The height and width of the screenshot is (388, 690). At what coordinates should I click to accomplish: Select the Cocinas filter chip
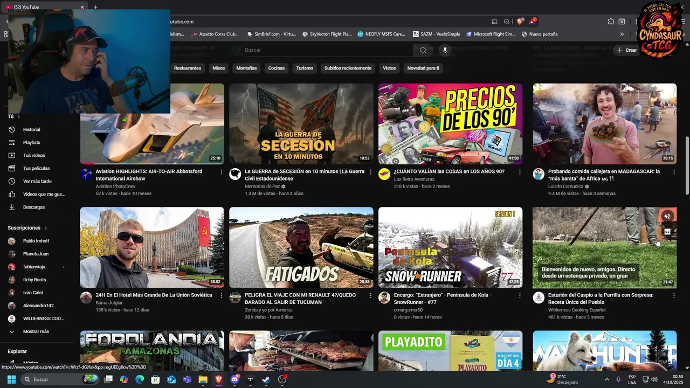tap(277, 68)
